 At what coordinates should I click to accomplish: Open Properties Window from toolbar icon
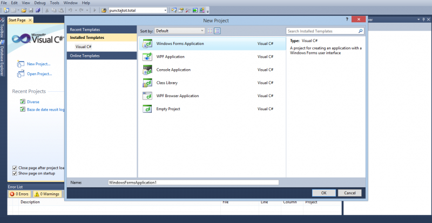coord(181,10)
